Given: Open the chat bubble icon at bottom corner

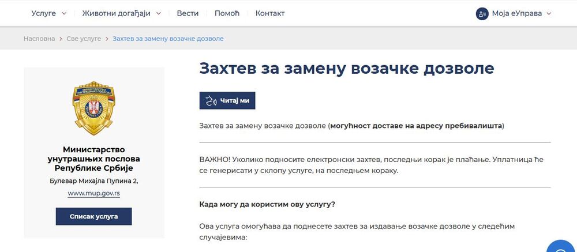Looking at the screenshot, I should 561,246.
